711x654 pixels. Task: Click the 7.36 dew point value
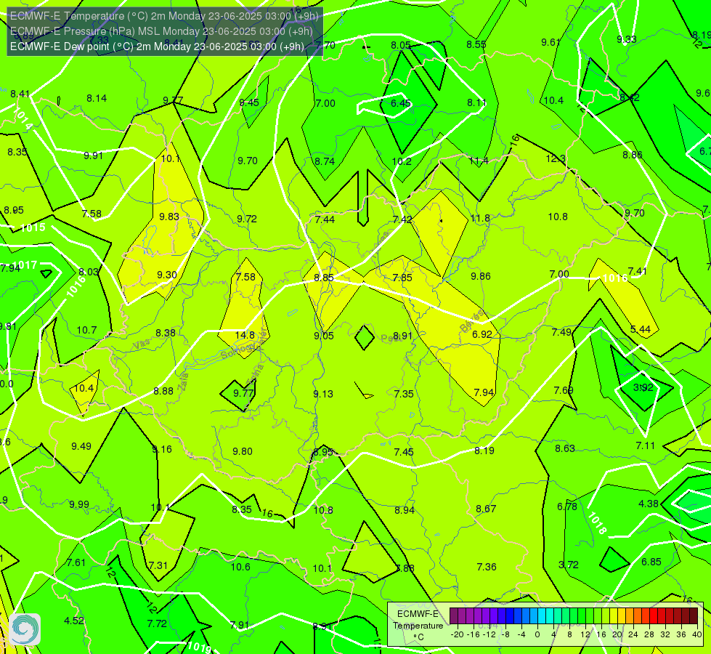pyautogui.click(x=487, y=567)
